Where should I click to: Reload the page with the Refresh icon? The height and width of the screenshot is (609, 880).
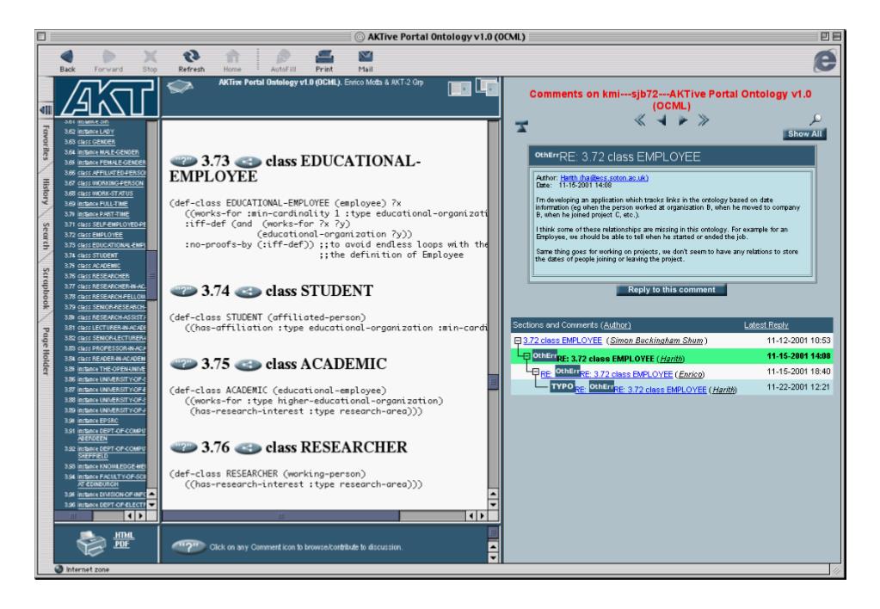click(x=191, y=57)
